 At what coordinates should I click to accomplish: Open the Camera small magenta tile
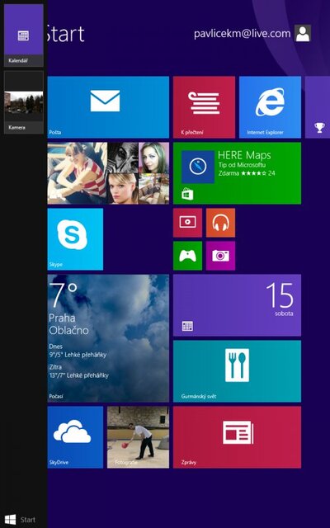220,256
